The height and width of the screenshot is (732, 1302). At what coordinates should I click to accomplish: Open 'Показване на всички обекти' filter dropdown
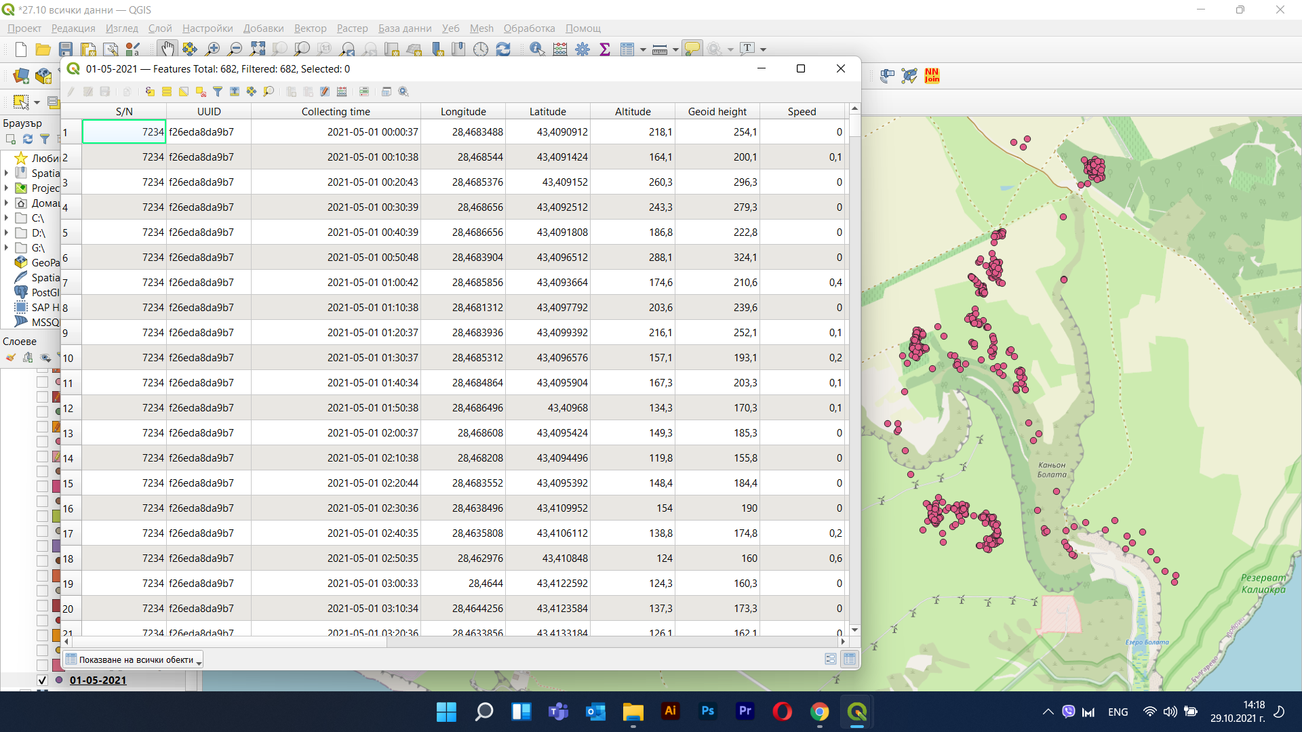pos(134,659)
